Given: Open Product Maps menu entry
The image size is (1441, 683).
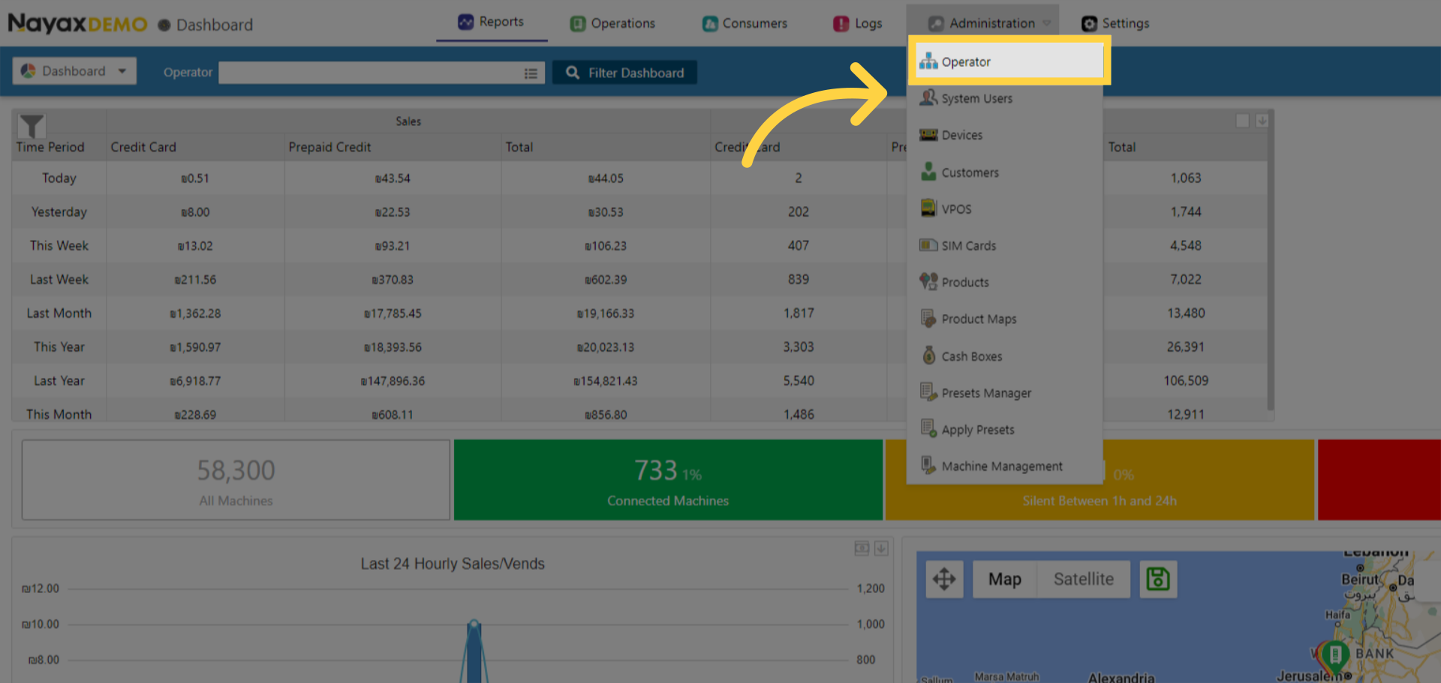Looking at the screenshot, I should 1004,319.
